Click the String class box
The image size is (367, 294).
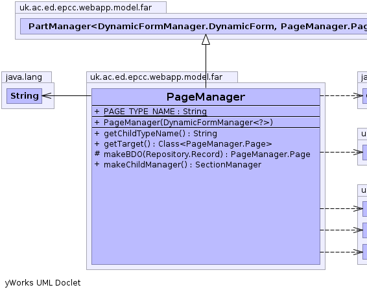(25, 96)
